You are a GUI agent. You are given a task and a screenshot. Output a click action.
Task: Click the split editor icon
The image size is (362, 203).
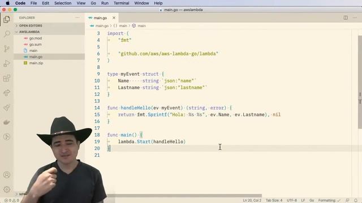click(346, 17)
